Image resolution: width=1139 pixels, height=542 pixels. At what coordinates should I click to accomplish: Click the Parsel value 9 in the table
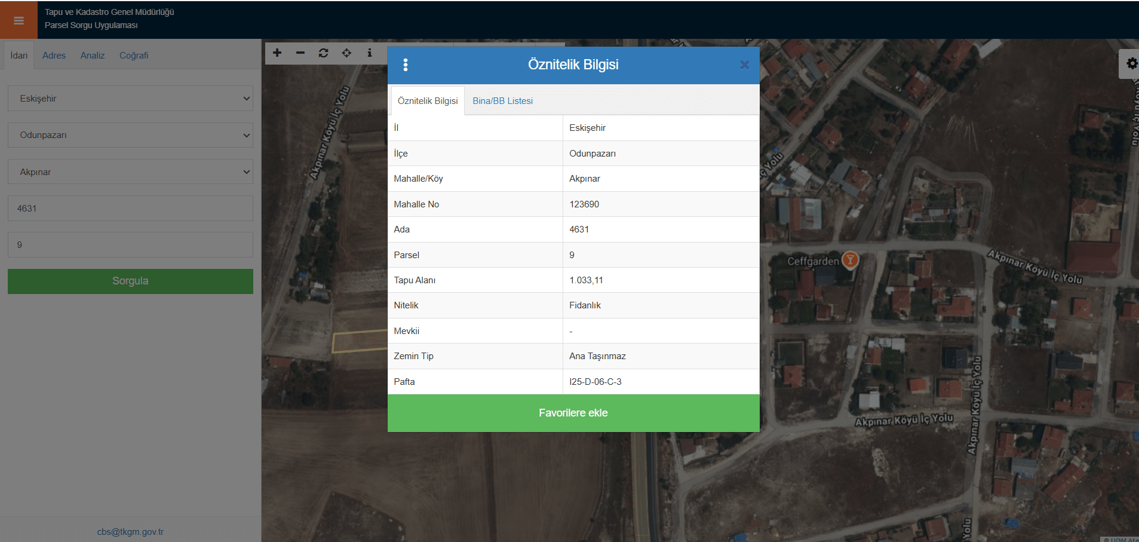[572, 255]
